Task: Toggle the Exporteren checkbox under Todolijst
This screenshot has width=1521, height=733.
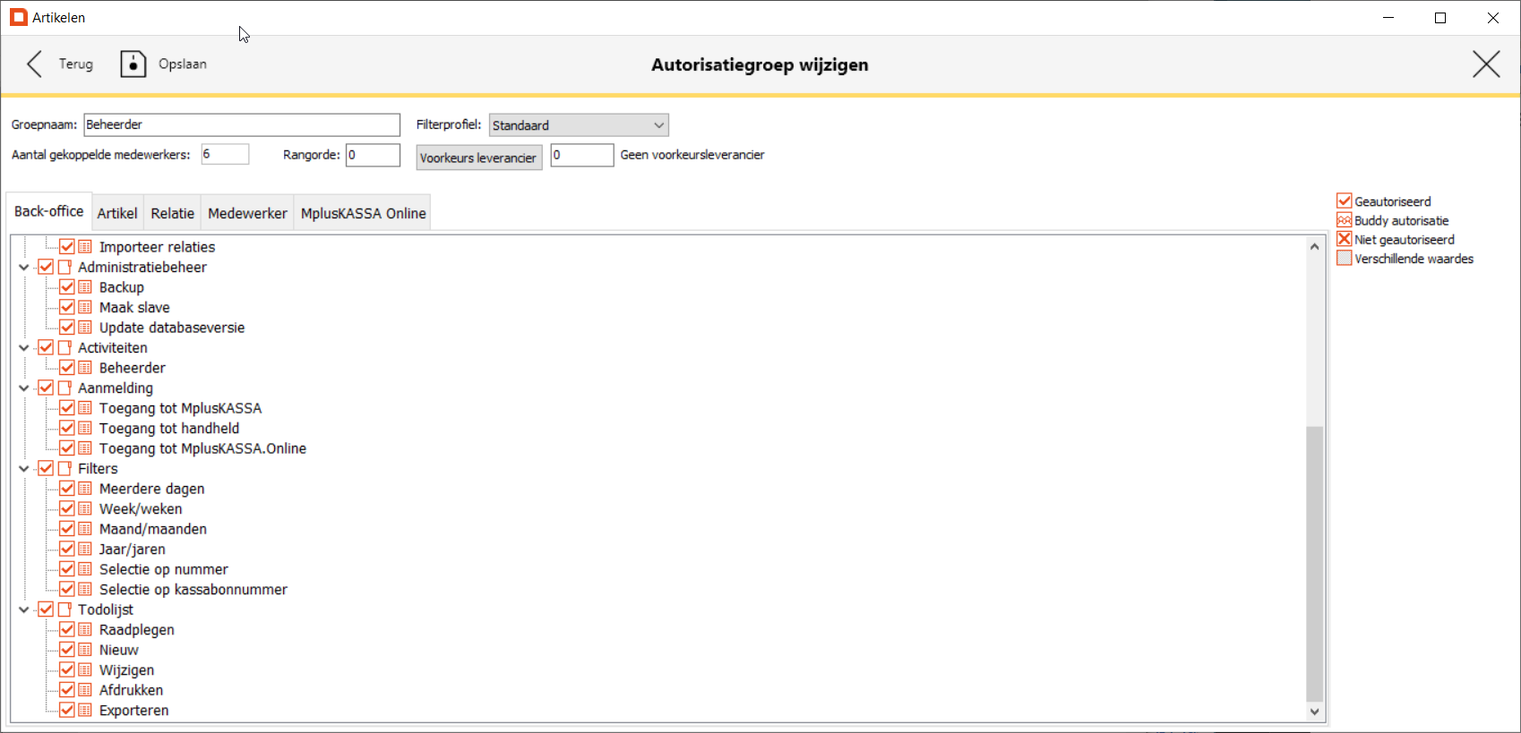Action: 67,711
